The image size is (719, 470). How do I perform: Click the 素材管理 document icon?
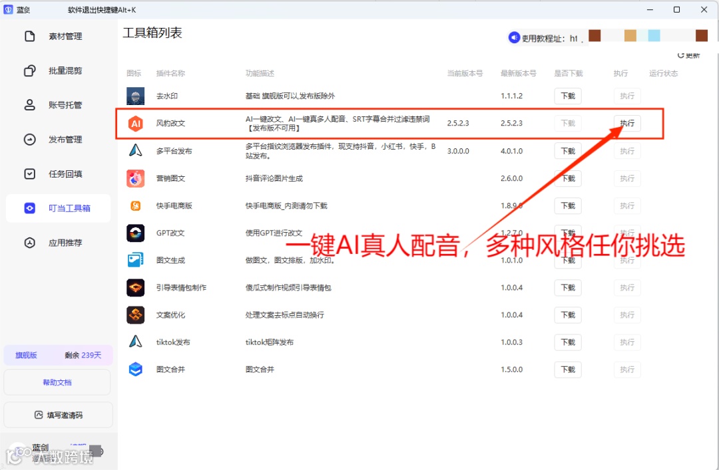tap(30, 36)
